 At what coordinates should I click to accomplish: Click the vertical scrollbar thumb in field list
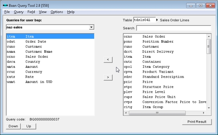[x=209, y=46]
